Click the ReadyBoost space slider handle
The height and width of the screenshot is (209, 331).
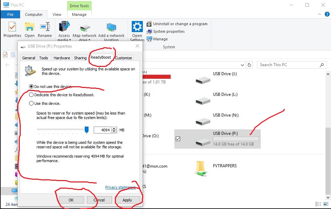point(86,130)
